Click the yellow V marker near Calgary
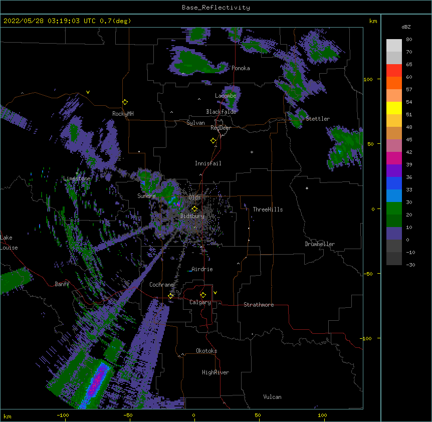 click(x=215, y=293)
